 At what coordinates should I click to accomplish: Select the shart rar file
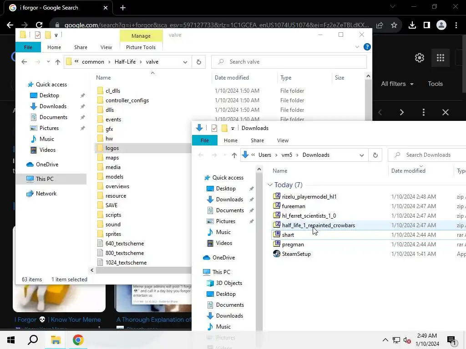[288, 235]
